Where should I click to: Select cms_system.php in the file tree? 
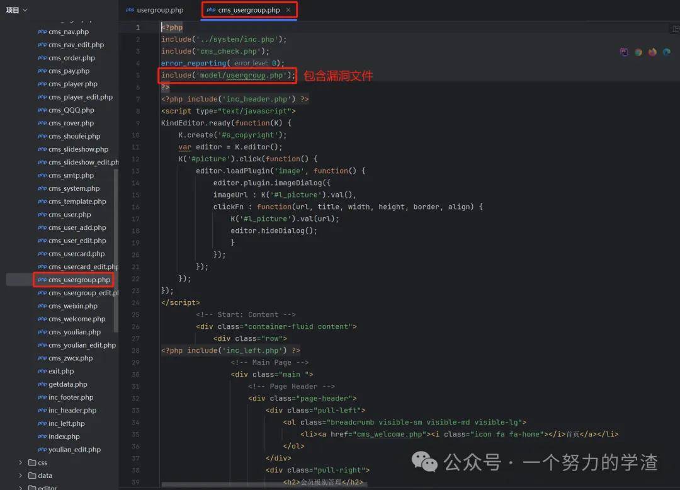[69, 188]
